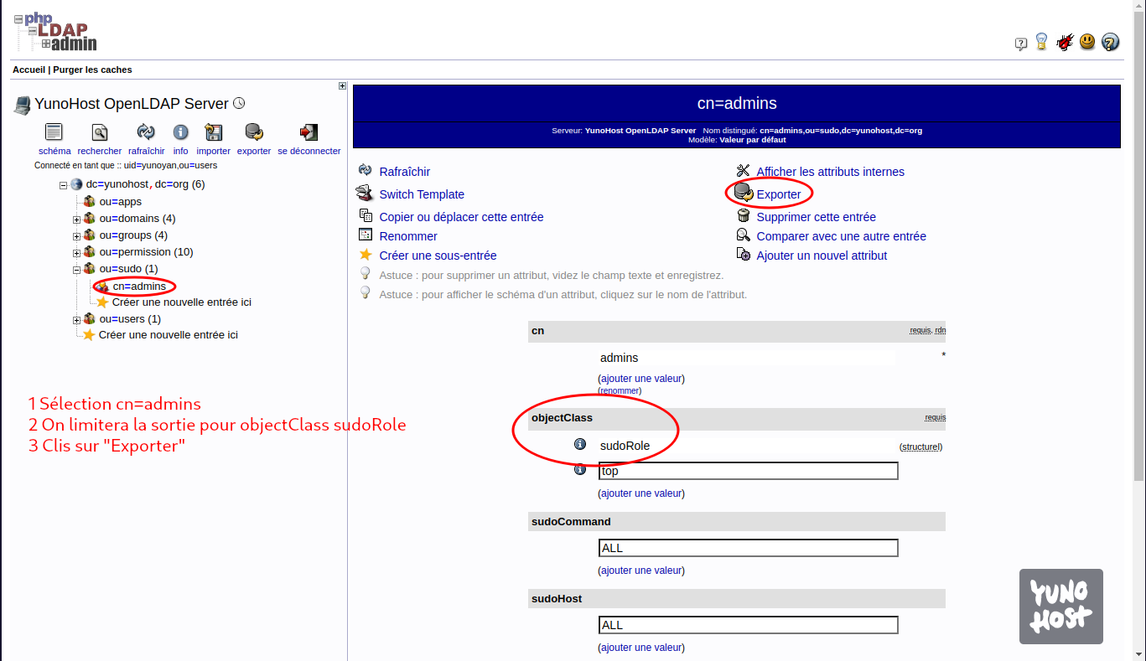Open the help question mark icon

pos(1110,42)
